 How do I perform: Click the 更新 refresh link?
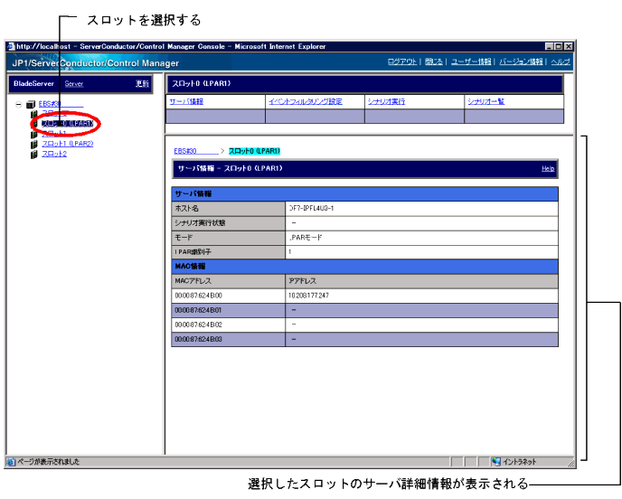pos(142,83)
